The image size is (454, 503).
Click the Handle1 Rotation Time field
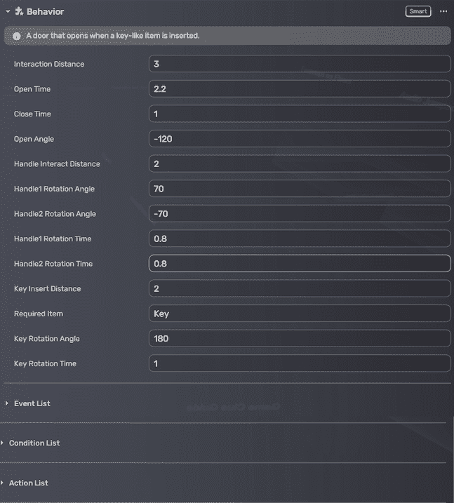[300, 239]
